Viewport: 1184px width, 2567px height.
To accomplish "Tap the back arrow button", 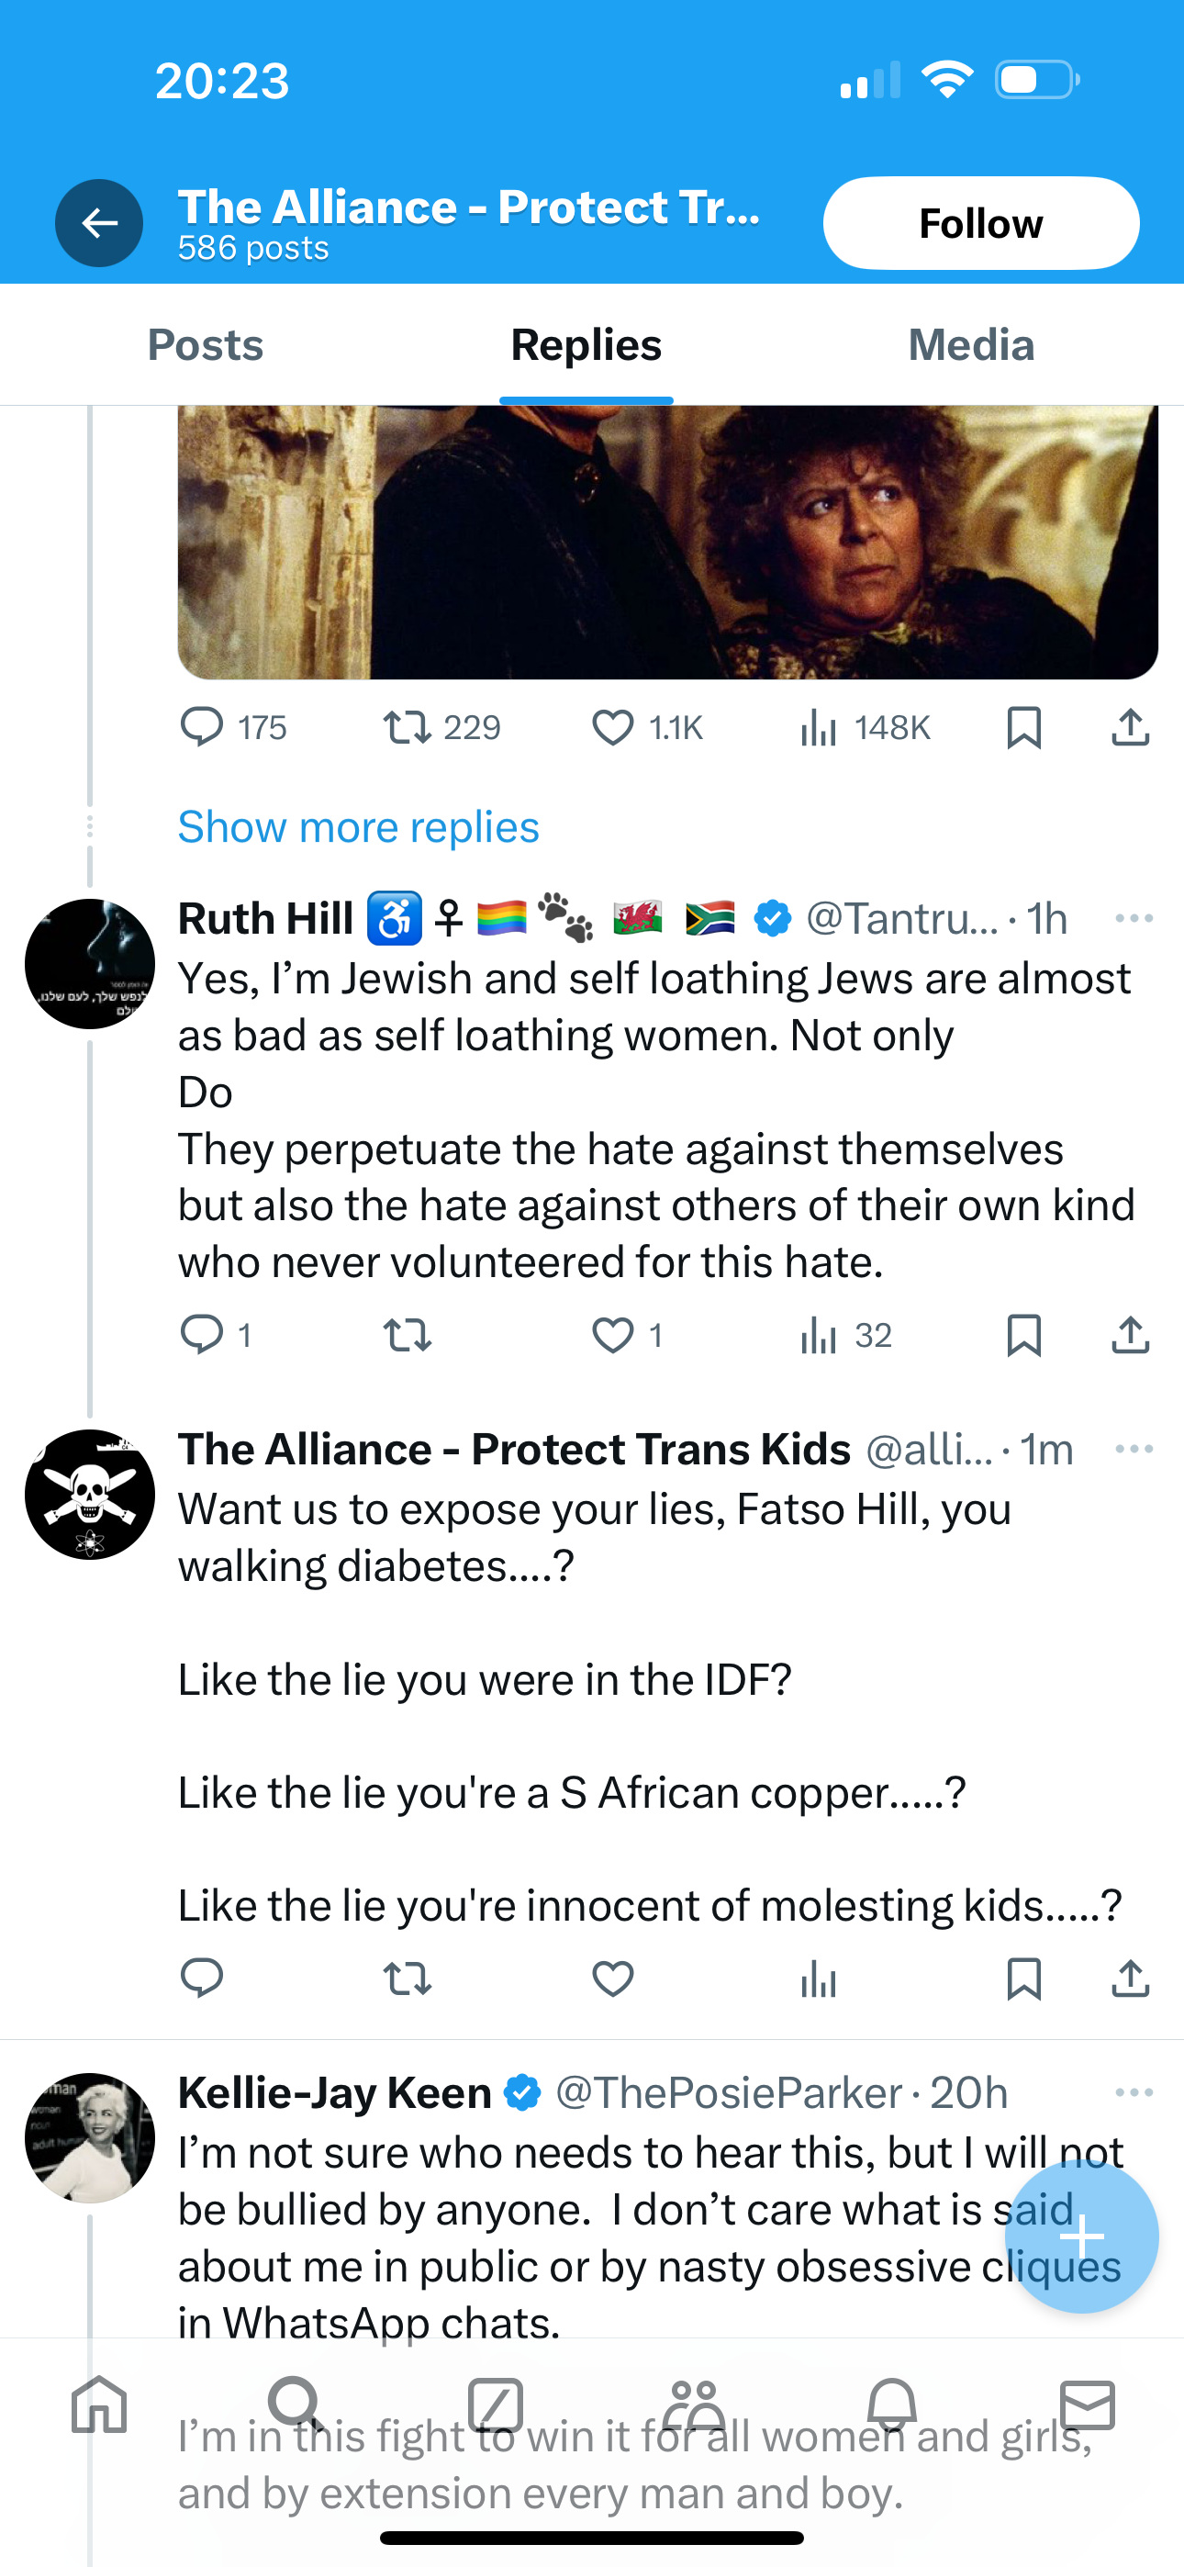I will click(x=99, y=223).
